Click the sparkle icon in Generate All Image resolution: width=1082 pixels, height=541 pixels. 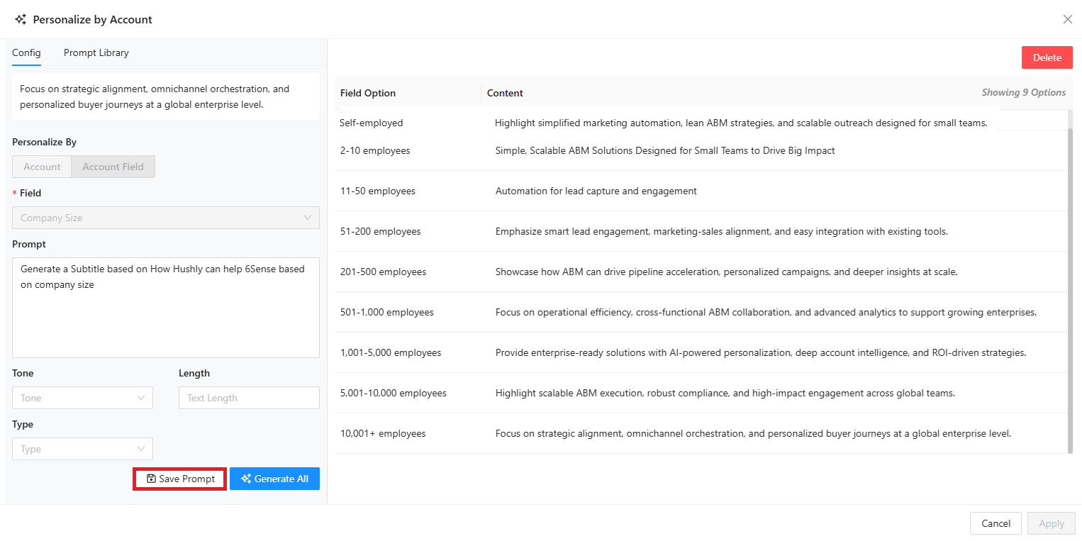(246, 479)
